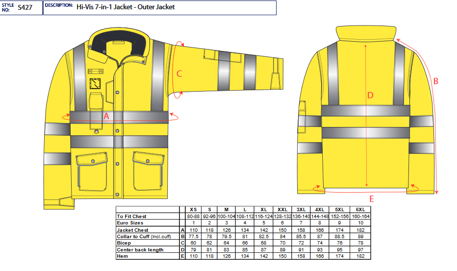Click the 'Collar to Cuff (Incl.cuff)' row label
This screenshot has height=271, width=457.
point(144,237)
